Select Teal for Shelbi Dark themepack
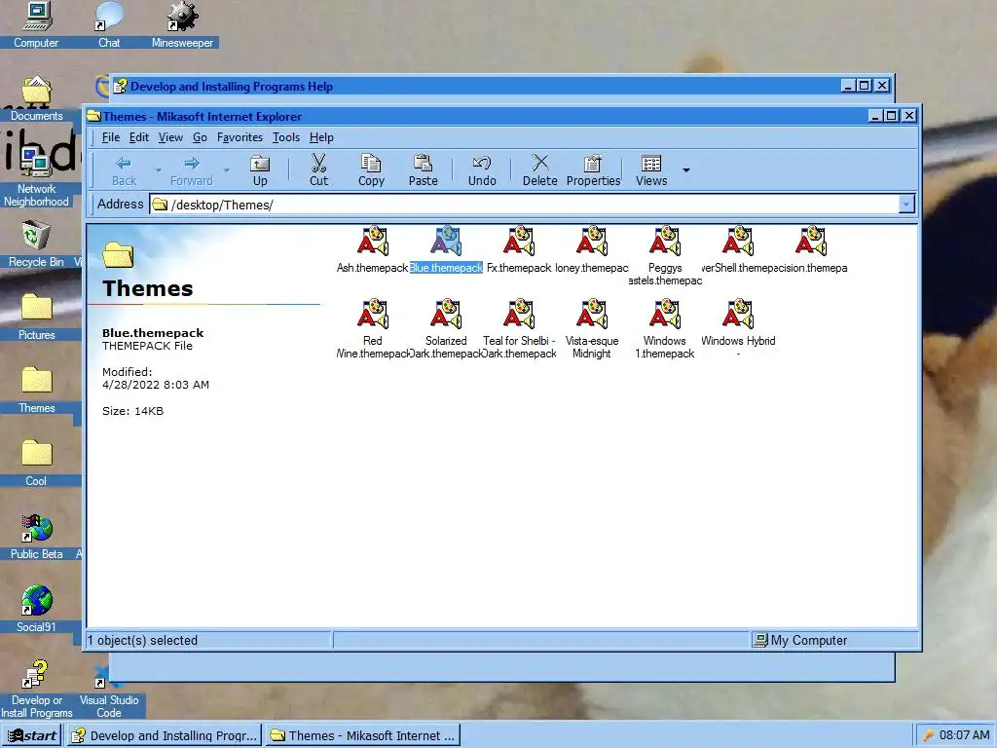 click(519, 328)
